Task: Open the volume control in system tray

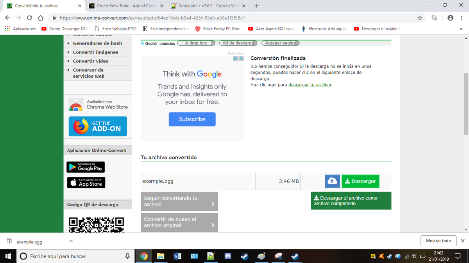Action: [x=414, y=256]
